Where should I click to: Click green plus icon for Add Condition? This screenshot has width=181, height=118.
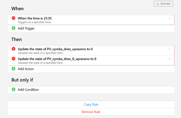click(x=14, y=90)
